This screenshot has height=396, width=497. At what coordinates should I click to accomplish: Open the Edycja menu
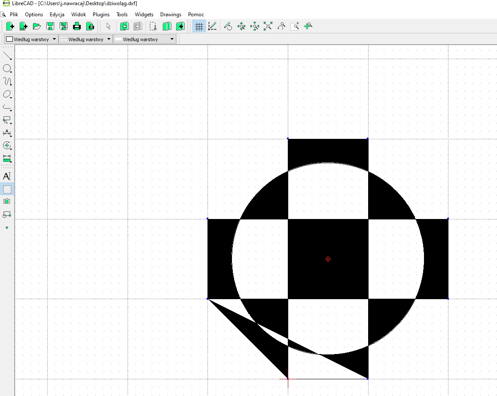57,15
